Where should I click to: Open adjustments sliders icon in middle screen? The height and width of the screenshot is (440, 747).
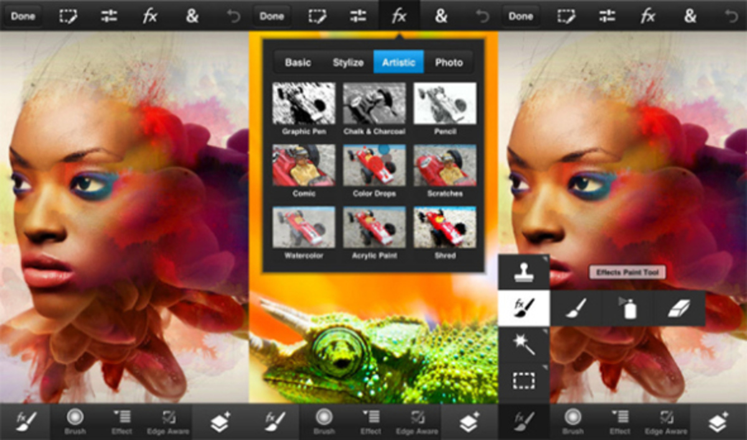[x=358, y=16]
